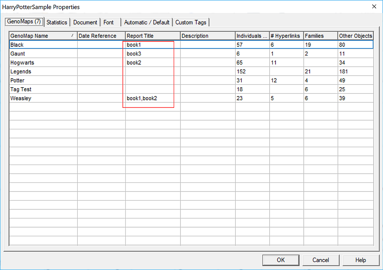Viewport: 383px width, 270px height.
Task: Select the Tag Test GenoMap name
Action: (21, 90)
